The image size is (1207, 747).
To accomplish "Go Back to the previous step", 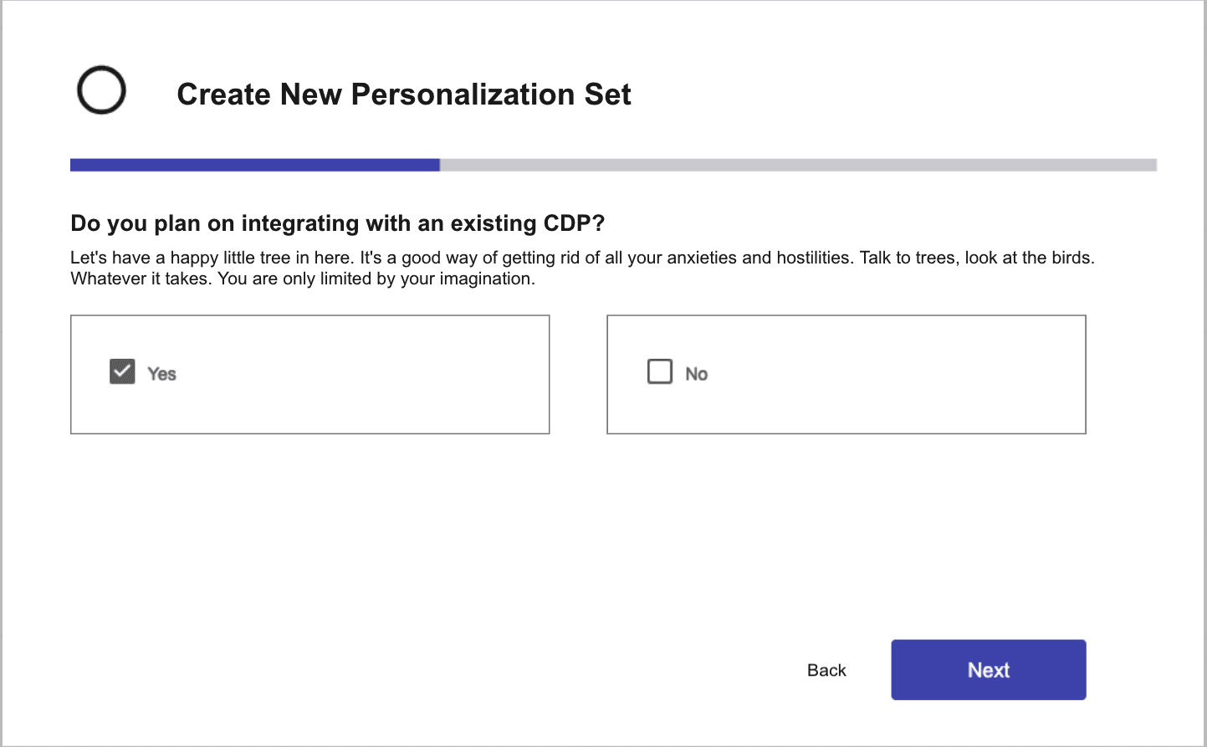I will point(826,670).
